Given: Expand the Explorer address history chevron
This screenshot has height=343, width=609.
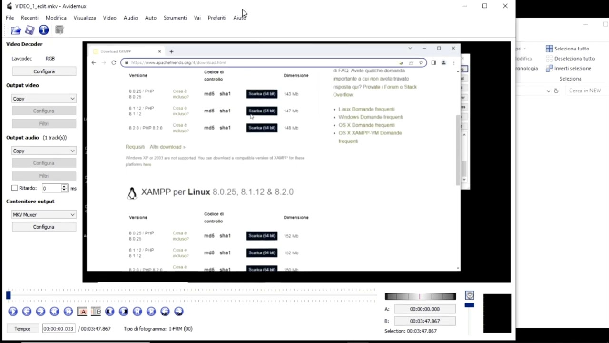Looking at the screenshot, I should tap(549, 91).
